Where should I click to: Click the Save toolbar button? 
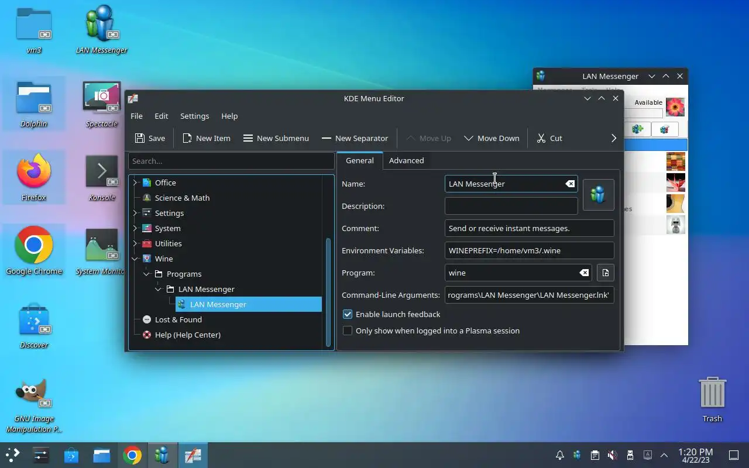click(x=150, y=138)
